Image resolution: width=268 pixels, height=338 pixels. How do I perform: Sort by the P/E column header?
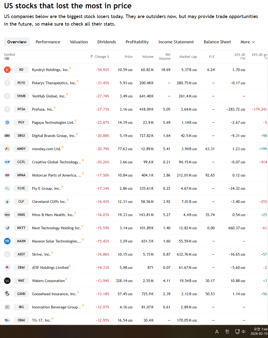coord(212,57)
